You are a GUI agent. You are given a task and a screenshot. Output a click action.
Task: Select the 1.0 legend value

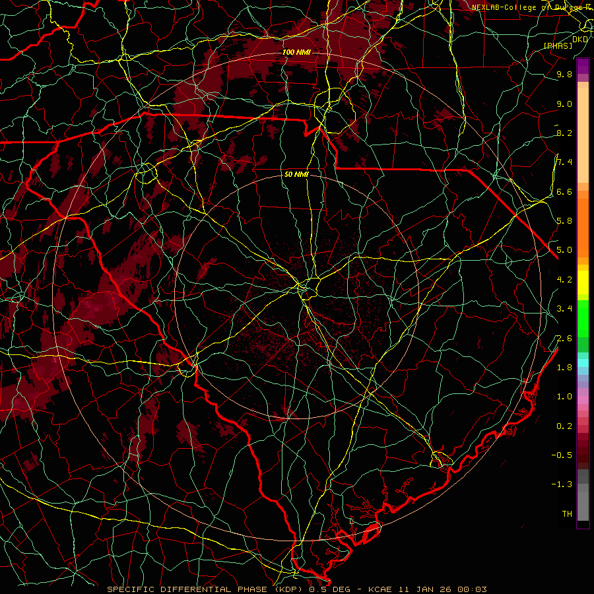tap(564, 396)
